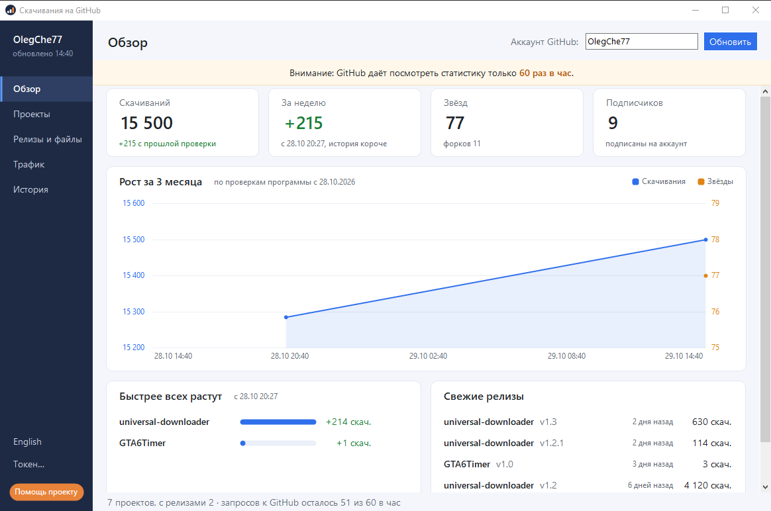The height and width of the screenshot is (511, 771).
Task: Click the Свежие релизы heading
Action: (x=484, y=396)
